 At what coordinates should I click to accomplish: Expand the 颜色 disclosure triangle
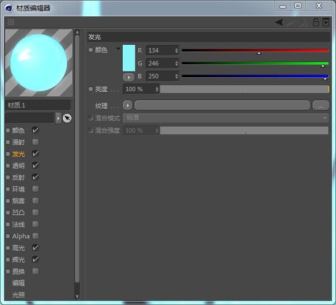tap(118, 49)
